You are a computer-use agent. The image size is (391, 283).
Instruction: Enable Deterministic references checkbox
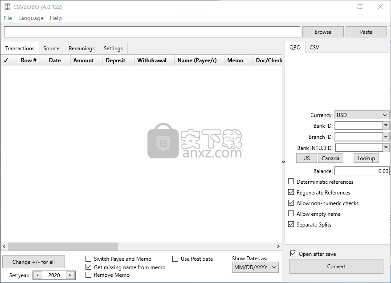(291, 182)
